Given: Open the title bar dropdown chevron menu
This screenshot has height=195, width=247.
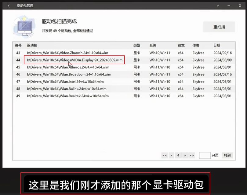Looking at the screenshot, I should pyautogui.click(x=218, y=6).
